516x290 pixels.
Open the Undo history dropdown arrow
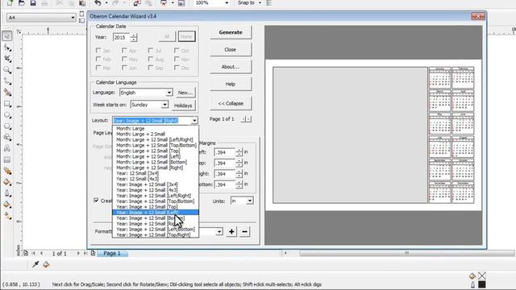[x=106, y=3]
